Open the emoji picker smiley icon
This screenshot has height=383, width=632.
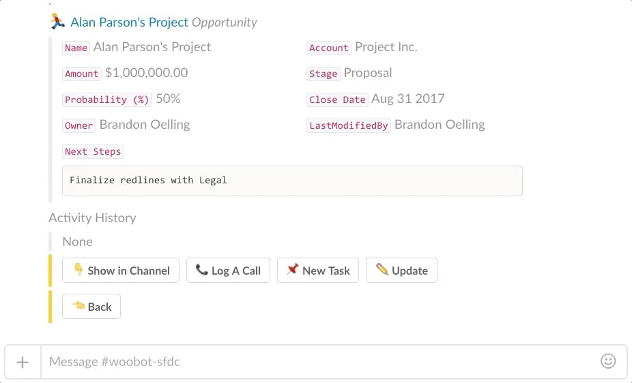coord(608,361)
